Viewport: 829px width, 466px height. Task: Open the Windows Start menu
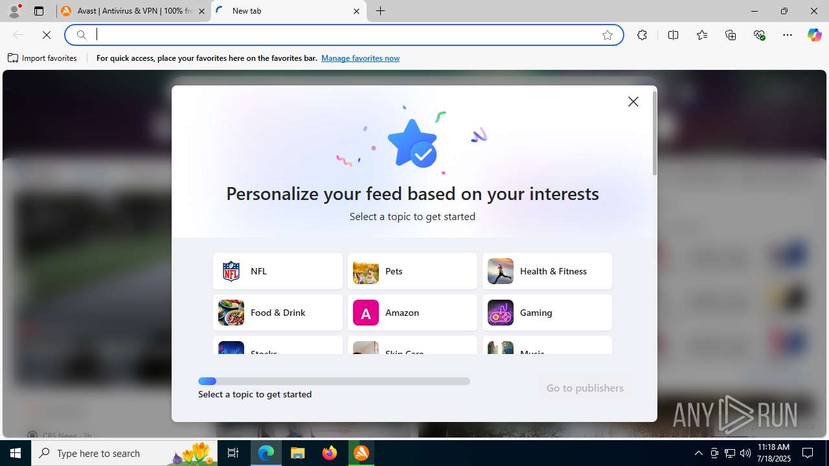tap(16, 453)
